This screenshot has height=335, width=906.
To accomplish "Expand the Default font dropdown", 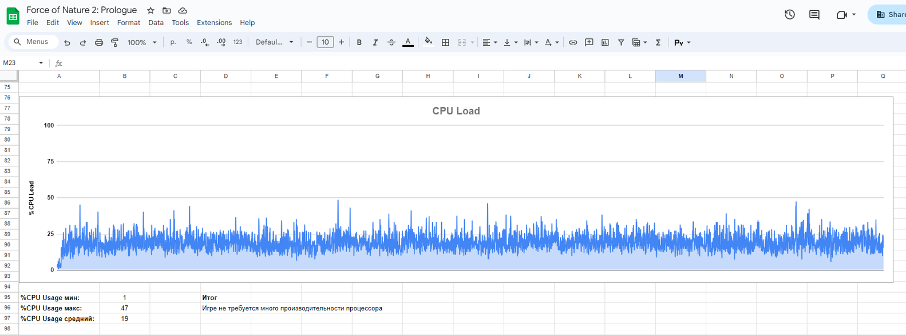I will [274, 42].
